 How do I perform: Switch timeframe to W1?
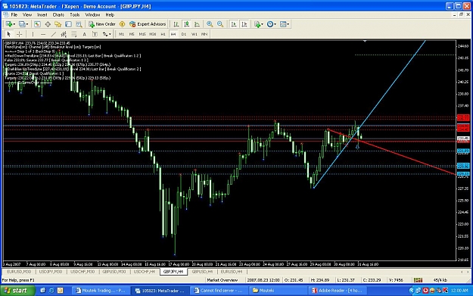[194, 34]
